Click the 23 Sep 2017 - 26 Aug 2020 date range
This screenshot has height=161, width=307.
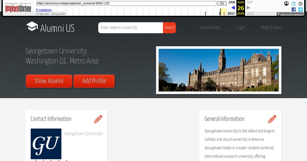(50, 14)
